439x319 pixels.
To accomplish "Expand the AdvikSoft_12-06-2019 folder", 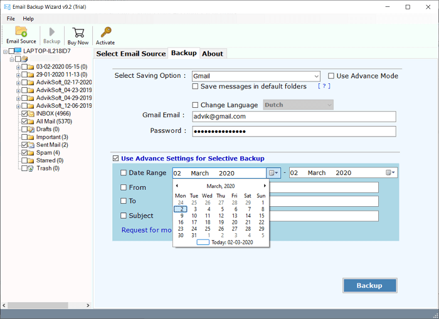I will point(18,107).
